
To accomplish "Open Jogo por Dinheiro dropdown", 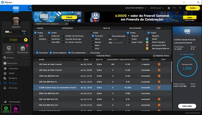I will [x=136, y=8].
